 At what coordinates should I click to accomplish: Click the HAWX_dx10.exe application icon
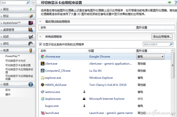pyautogui.click(x=43, y=85)
